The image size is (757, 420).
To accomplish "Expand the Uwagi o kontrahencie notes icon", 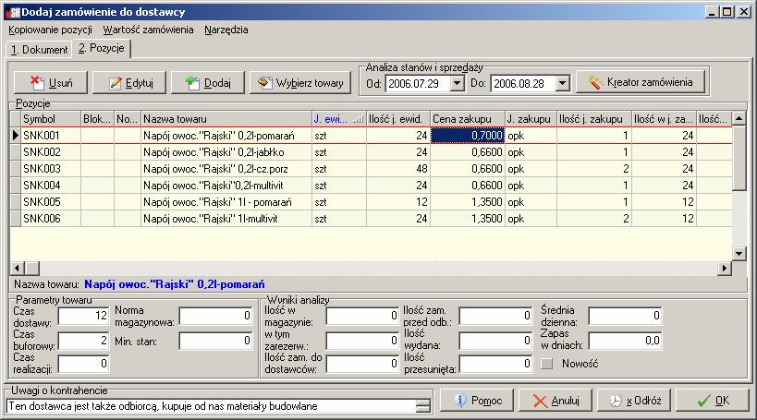I will click(423, 406).
